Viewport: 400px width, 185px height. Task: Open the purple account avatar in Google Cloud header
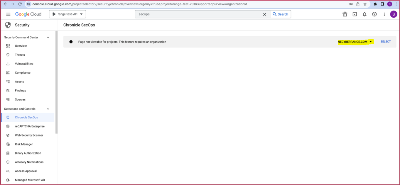click(394, 14)
